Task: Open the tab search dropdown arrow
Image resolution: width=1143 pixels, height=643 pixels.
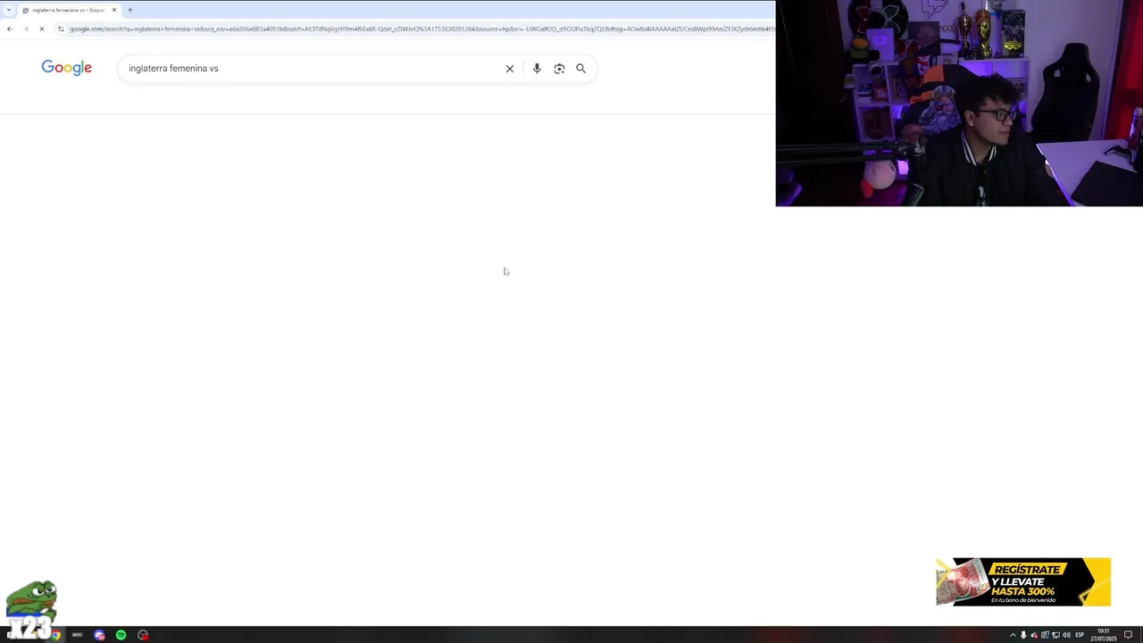Action: click(x=9, y=10)
